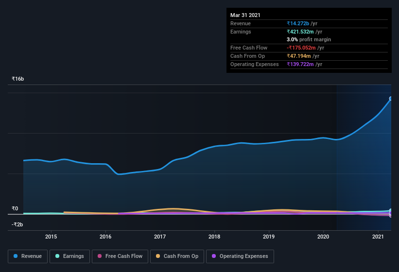Viewport: 399px width, 272px height.
Task: Click the 2019 x-axis label
Action: 269,237
